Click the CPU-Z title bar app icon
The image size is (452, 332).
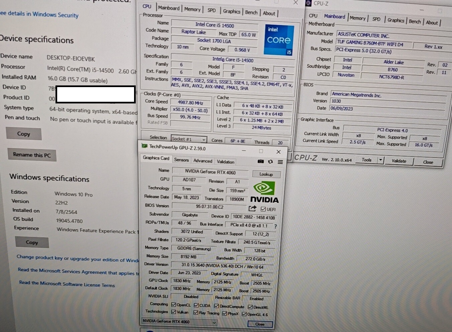[308, 3]
